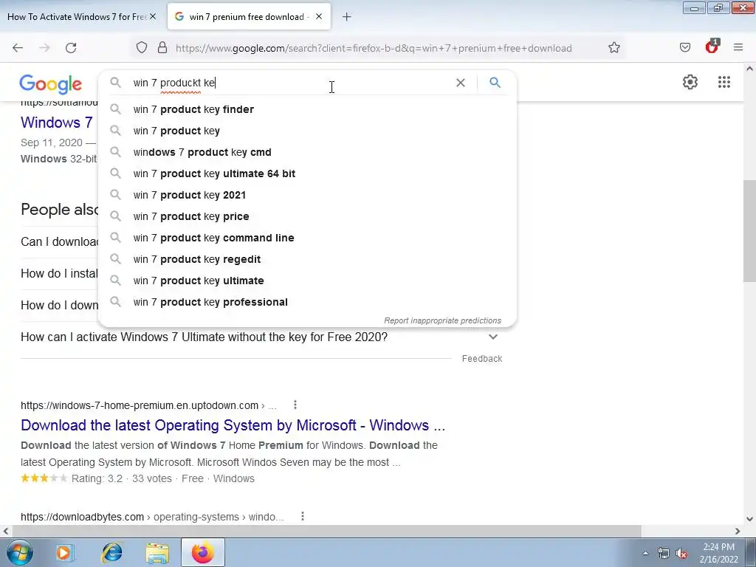Image resolution: width=756 pixels, height=567 pixels.
Task: Click the taskbar clock showing 2:24 PM
Action: point(718,553)
